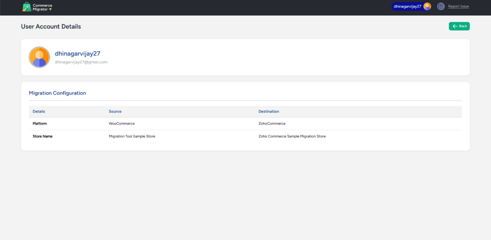Click the Source column header
Image resolution: width=491 pixels, height=240 pixels.
115,111
